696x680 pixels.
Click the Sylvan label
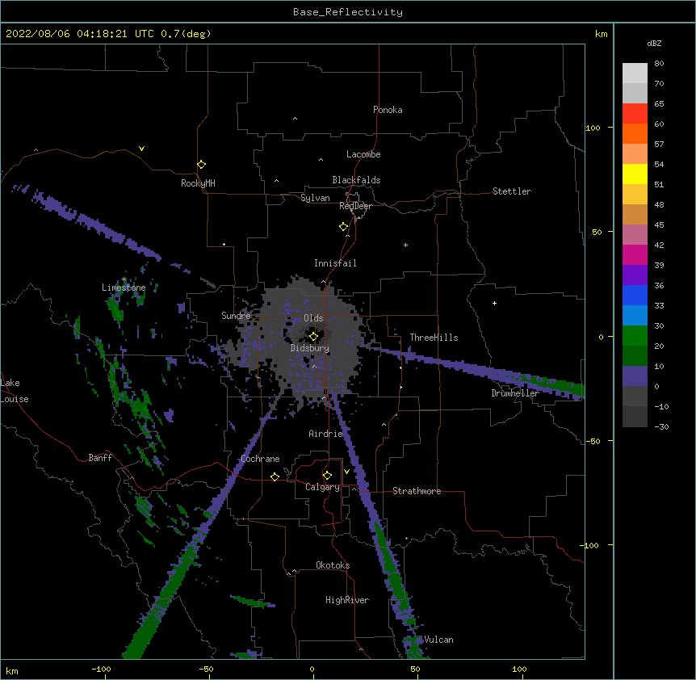[x=315, y=198]
